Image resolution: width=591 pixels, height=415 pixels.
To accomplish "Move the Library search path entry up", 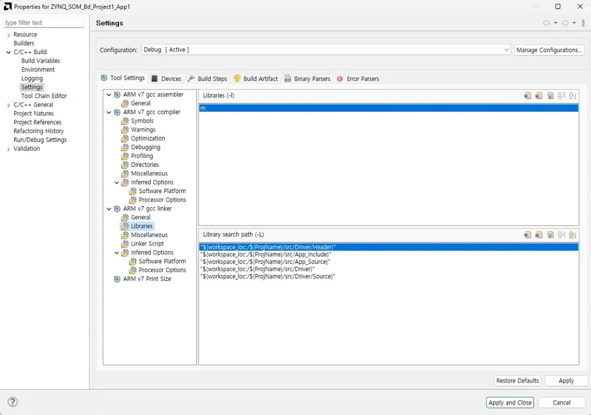I will [x=561, y=235].
